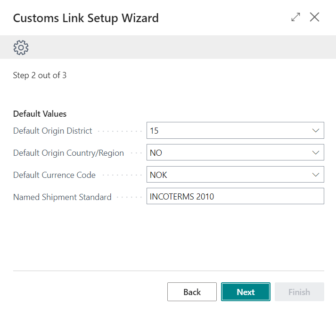
Task: Open the Default Origin District dropdown arrow
Action: pyautogui.click(x=316, y=131)
